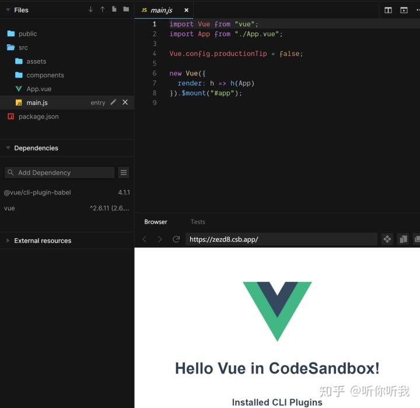Viewport: 420px width, 408px height.
Task: Click the search magnifier icon in Add Dependency
Action: tap(10, 172)
